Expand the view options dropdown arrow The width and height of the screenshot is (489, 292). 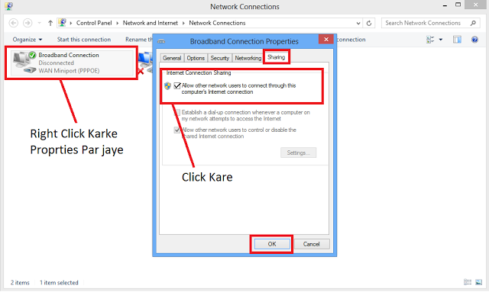point(441,40)
